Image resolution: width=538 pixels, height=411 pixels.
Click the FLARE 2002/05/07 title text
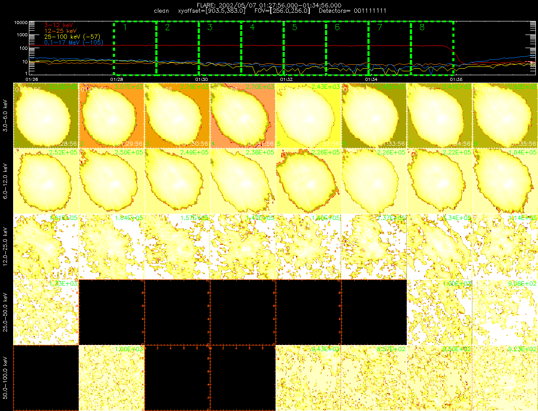point(269,5)
